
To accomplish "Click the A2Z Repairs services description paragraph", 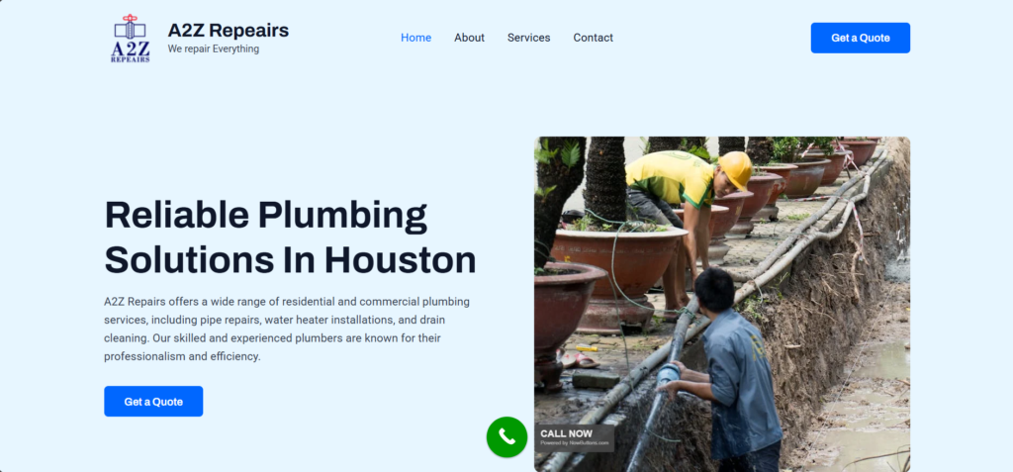I will click(x=287, y=329).
